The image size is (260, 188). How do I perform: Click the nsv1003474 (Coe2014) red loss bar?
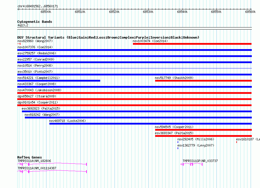click(x=192, y=44)
